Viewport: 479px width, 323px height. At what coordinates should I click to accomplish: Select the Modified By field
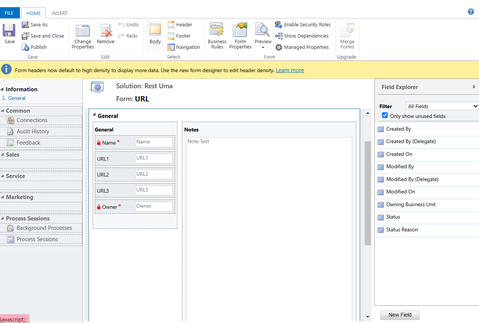pyautogui.click(x=427, y=167)
